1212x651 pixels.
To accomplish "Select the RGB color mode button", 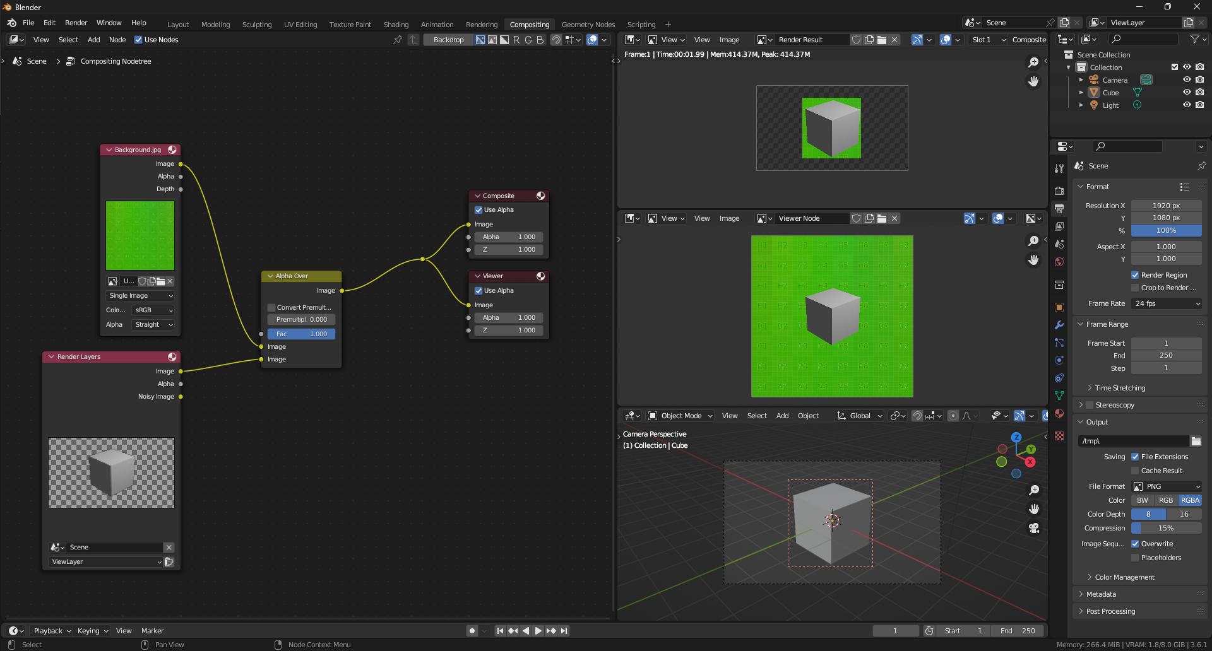I will tap(1165, 500).
